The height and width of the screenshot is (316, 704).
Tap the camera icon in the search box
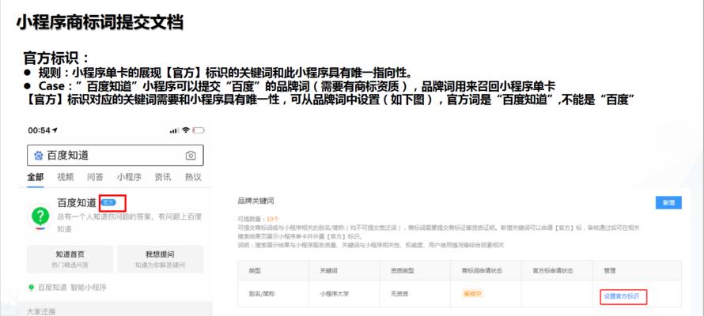coord(191,156)
